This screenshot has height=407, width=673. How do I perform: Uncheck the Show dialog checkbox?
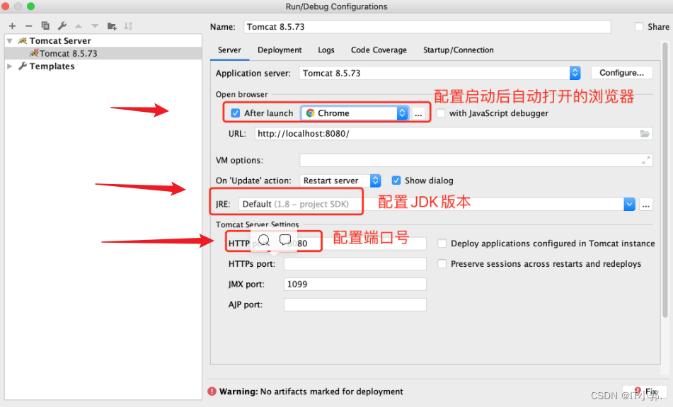click(396, 180)
